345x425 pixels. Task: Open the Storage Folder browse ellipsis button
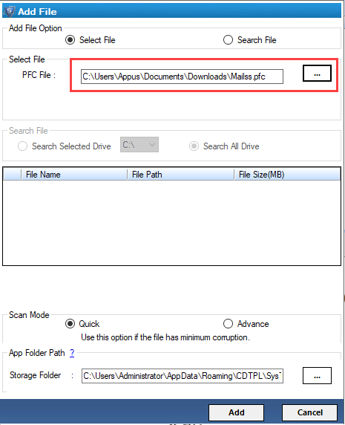point(317,376)
